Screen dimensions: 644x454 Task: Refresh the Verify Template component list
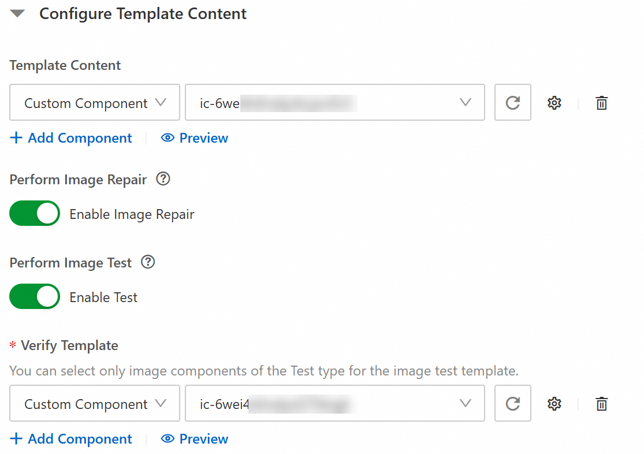point(512,404)
